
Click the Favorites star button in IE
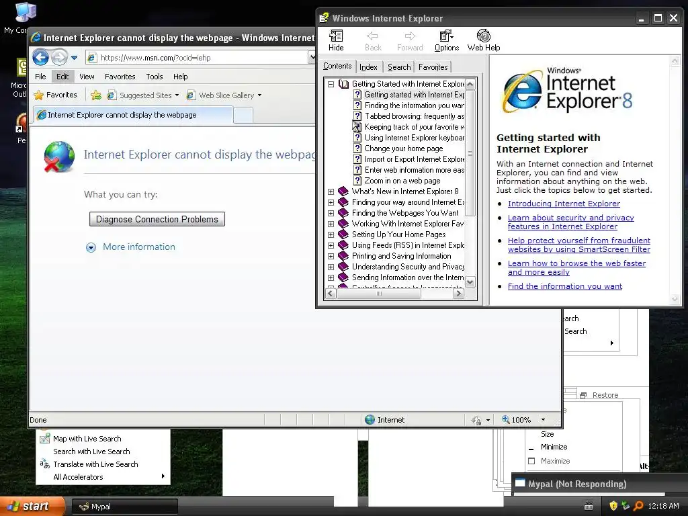click(55, 95)
